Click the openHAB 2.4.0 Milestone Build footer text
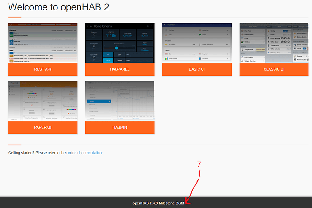The width and height of the screenshot is (312, 208). click(x=158, y=203)
